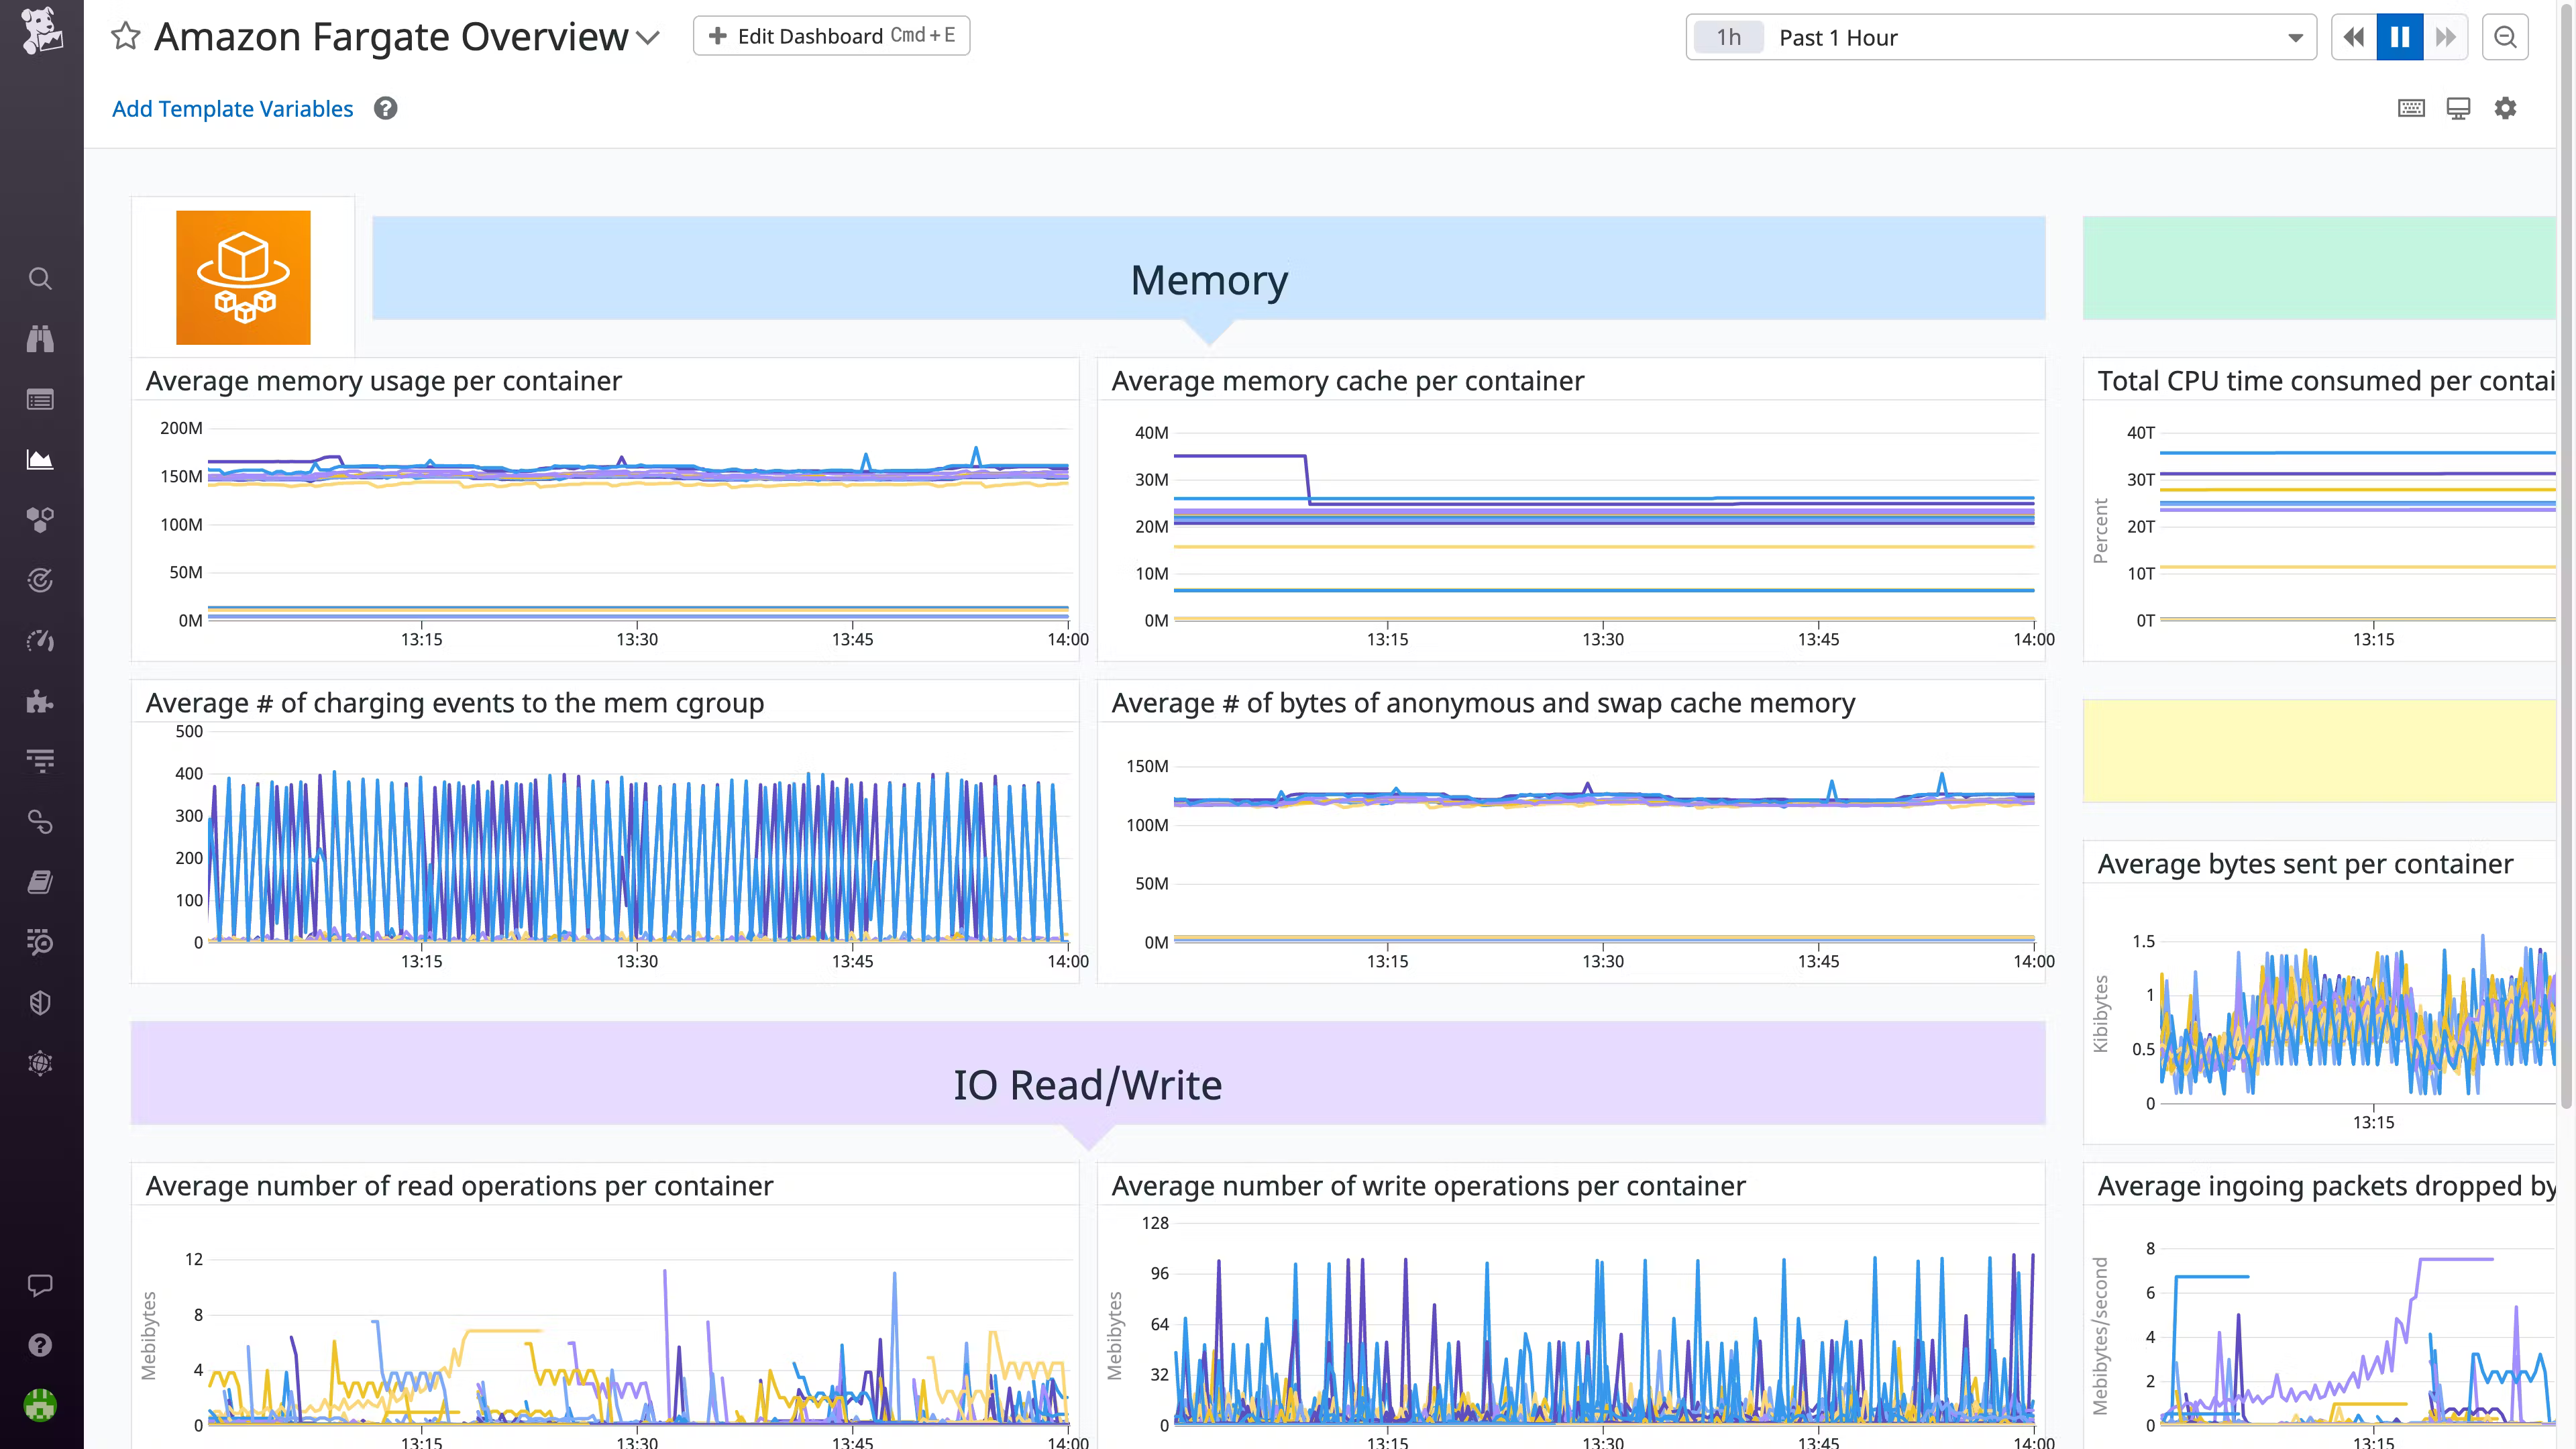Screen dimensions: 2576x1449
Task: Select the Metrics graph sidebar icon
Action: coord(40,459)
